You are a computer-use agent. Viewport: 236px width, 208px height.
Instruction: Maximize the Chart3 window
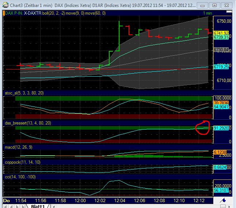click(x=214, y=5)
